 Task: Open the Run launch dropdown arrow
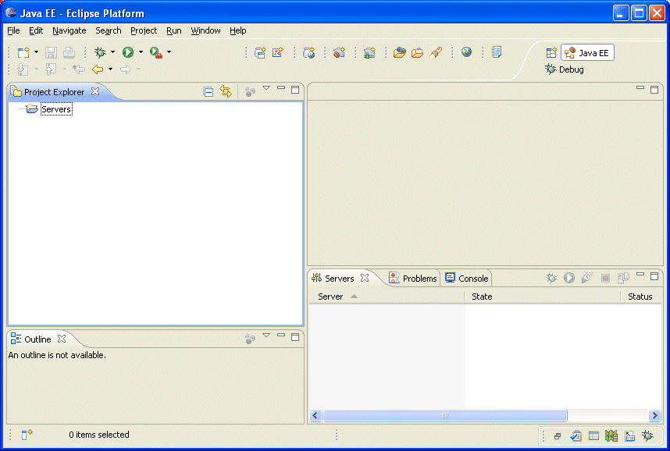coord(141,52)
